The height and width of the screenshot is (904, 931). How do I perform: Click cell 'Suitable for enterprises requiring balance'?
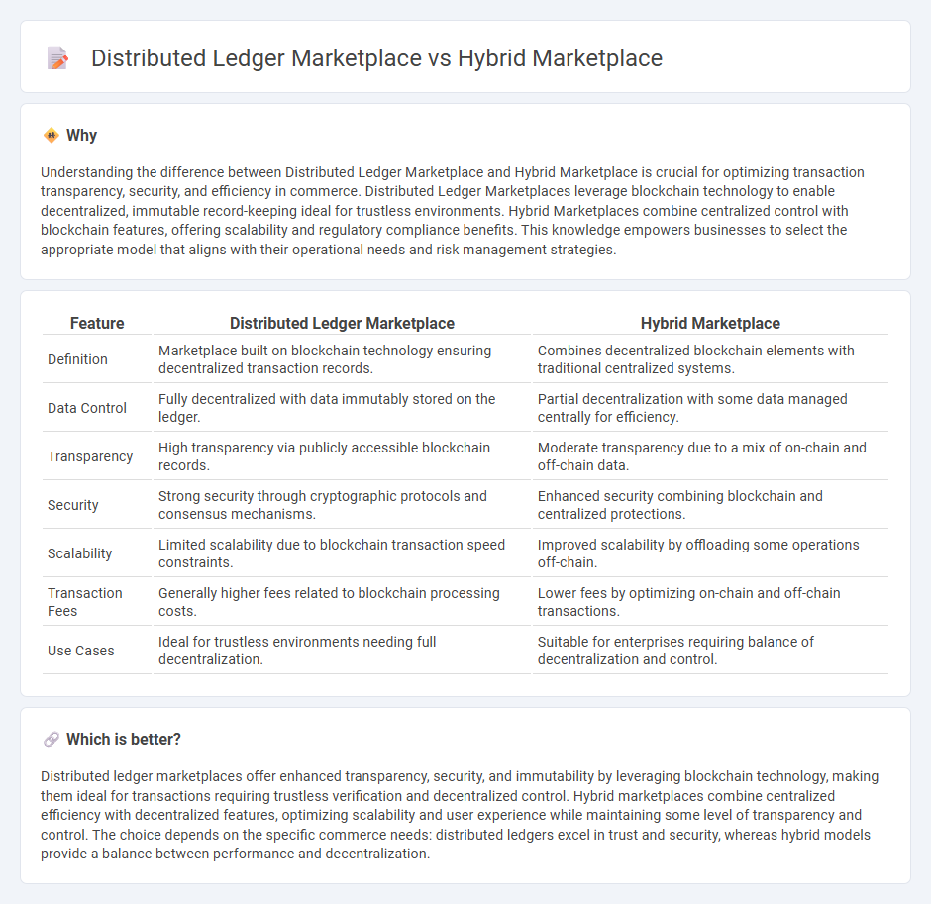[x=710, y=651]
